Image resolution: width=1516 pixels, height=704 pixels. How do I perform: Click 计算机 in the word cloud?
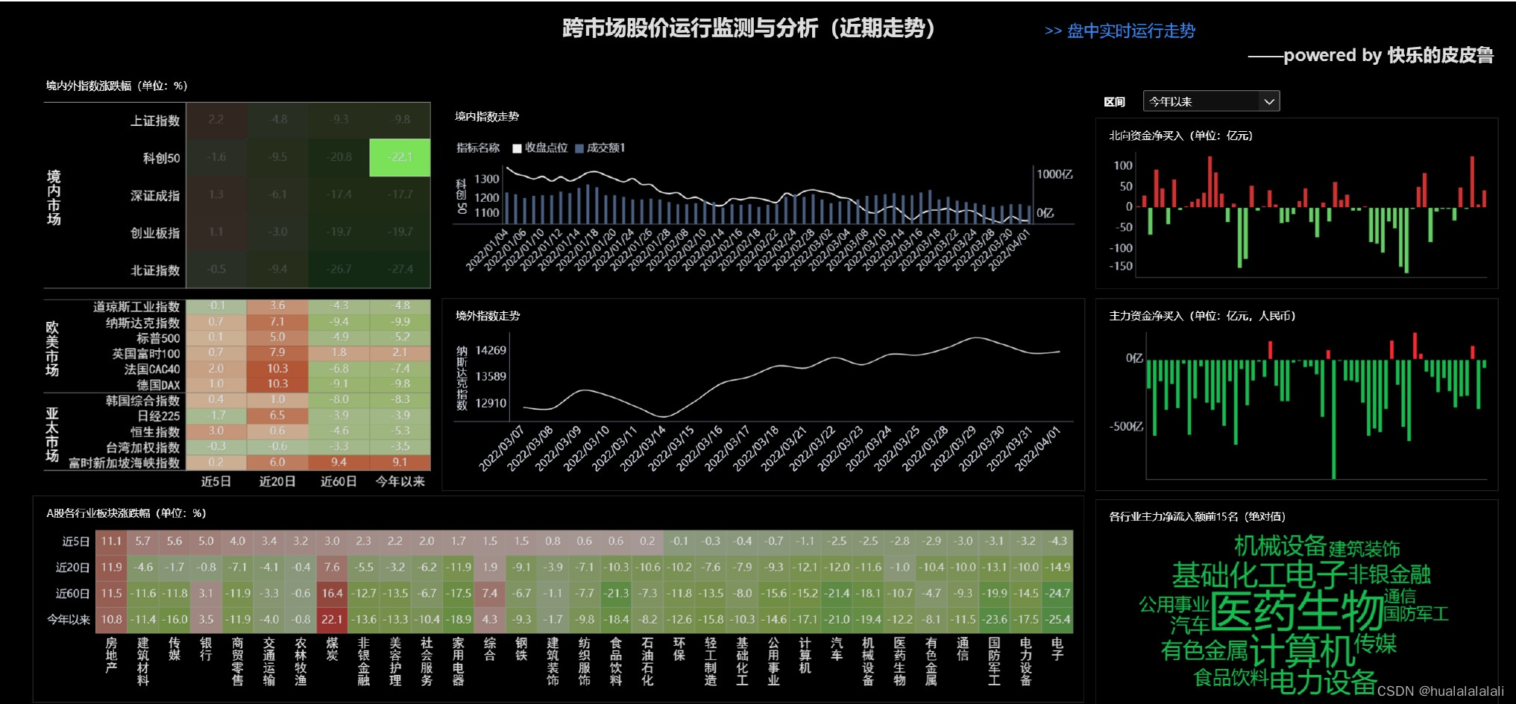click(1301, 652)
